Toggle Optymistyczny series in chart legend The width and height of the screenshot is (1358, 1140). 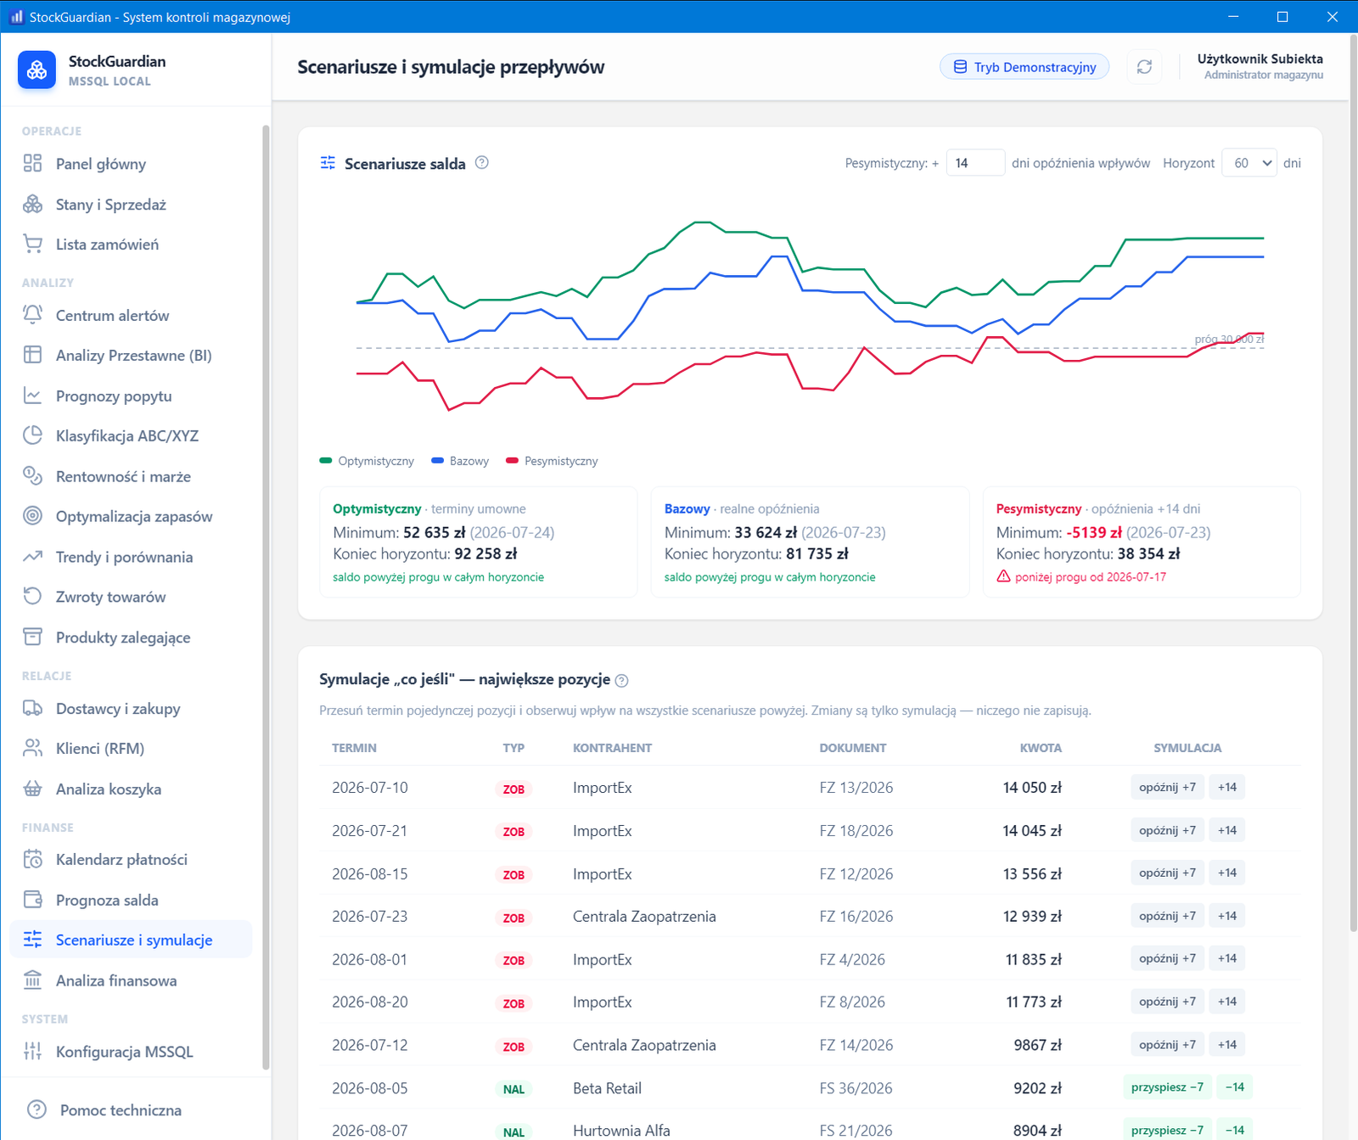click(367, 461)
